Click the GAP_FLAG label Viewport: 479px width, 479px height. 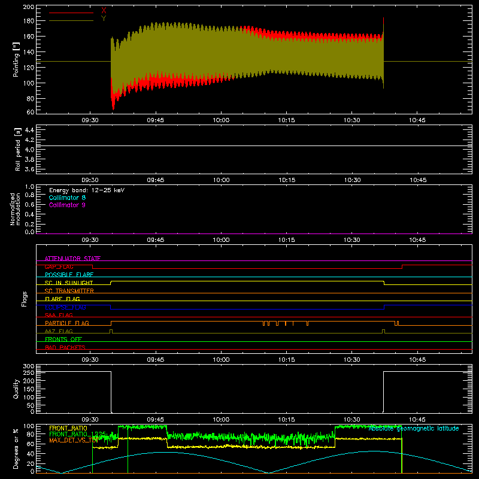click(x=59, y=266)
